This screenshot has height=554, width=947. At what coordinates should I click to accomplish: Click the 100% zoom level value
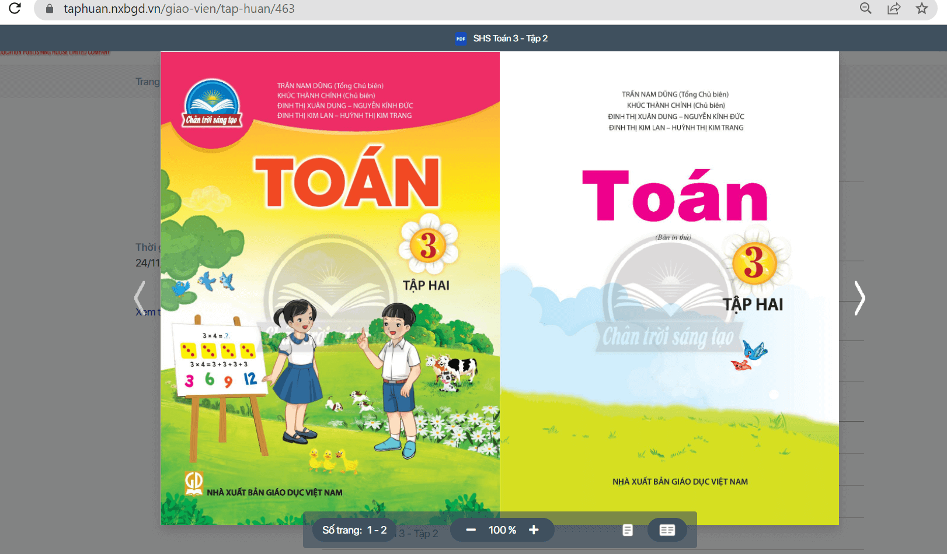[502, 530]
